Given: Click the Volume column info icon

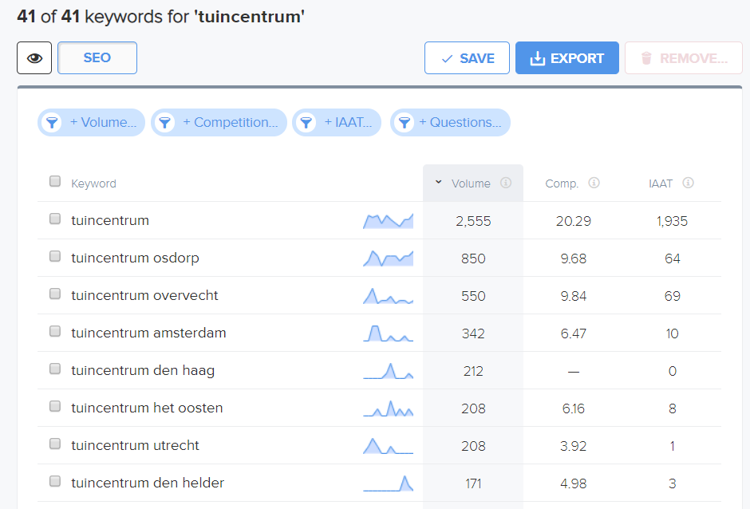Looking at the screenshot, I should [506, 183].
